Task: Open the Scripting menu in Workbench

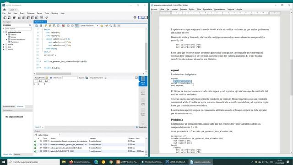Action: point(55,13)
